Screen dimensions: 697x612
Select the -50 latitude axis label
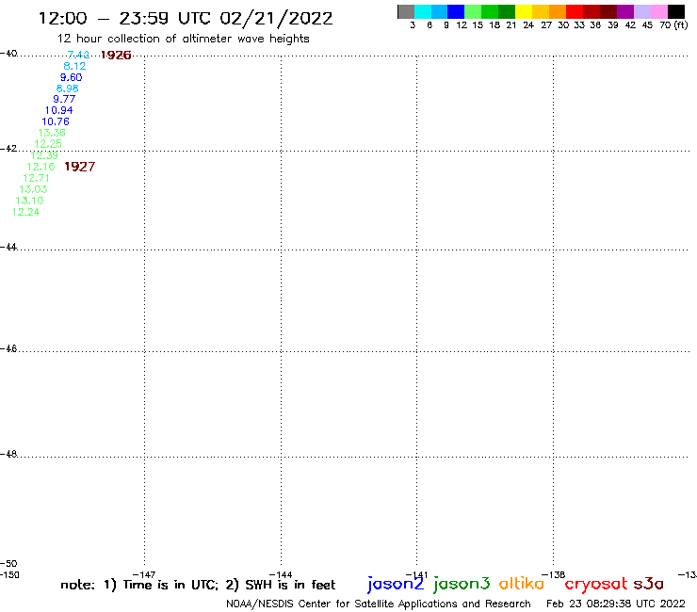[8, 564]
